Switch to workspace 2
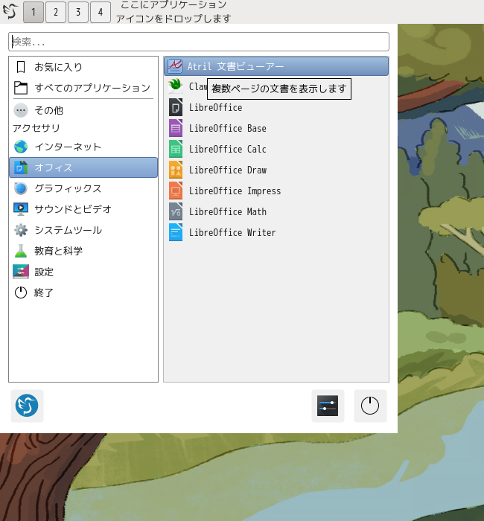Viewport: 484px width, 521px height. [56, 12]
